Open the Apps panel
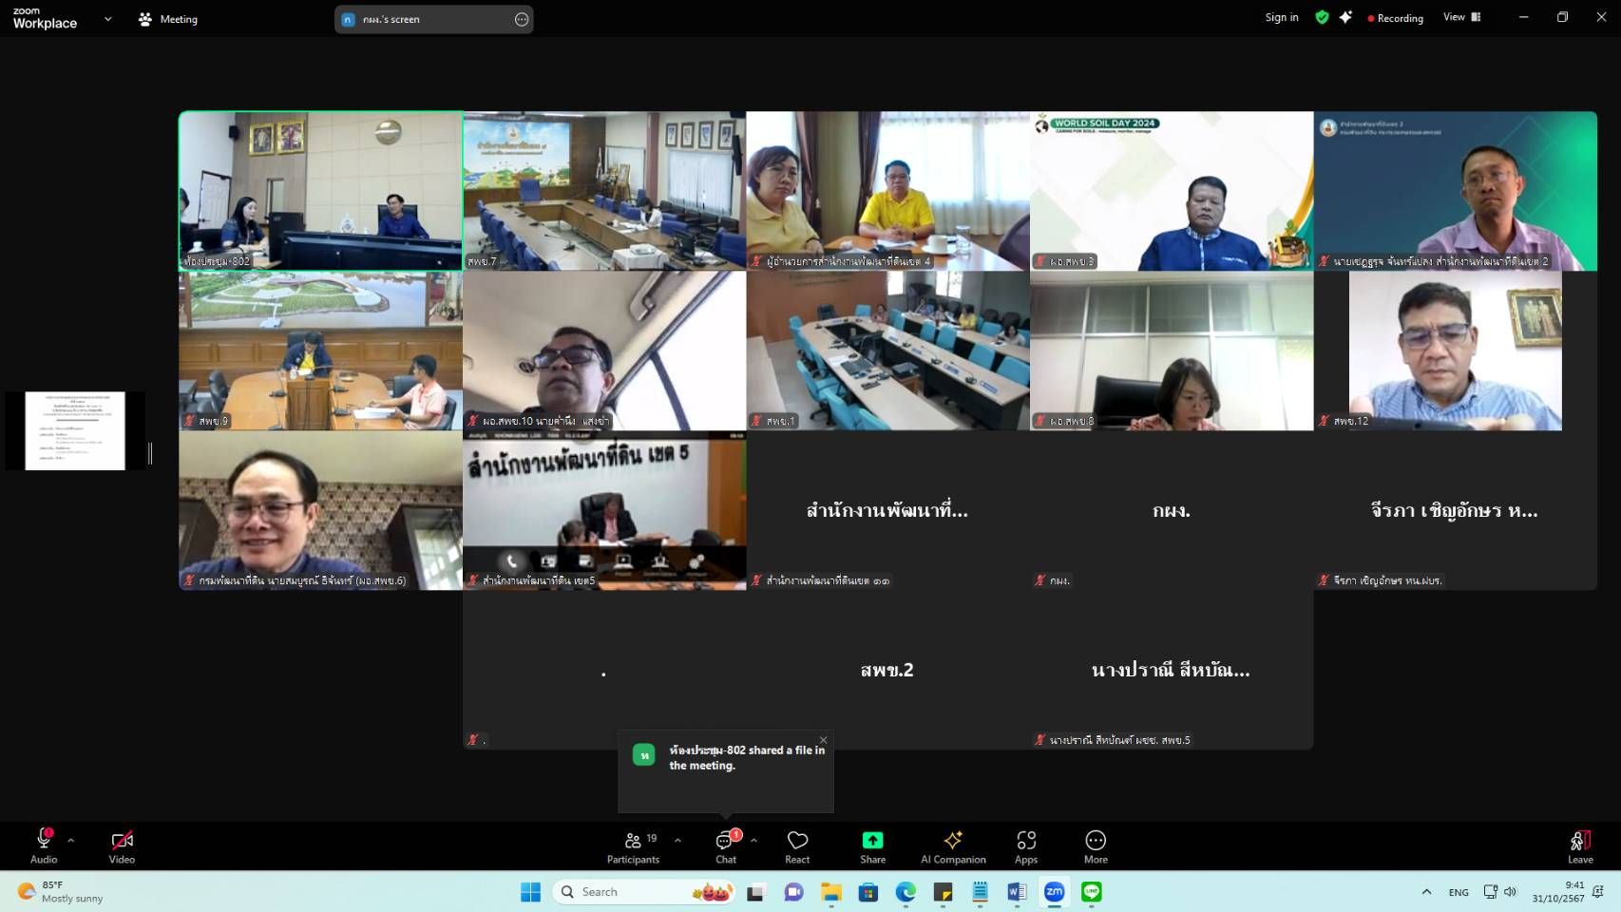 pos(1026,846)
